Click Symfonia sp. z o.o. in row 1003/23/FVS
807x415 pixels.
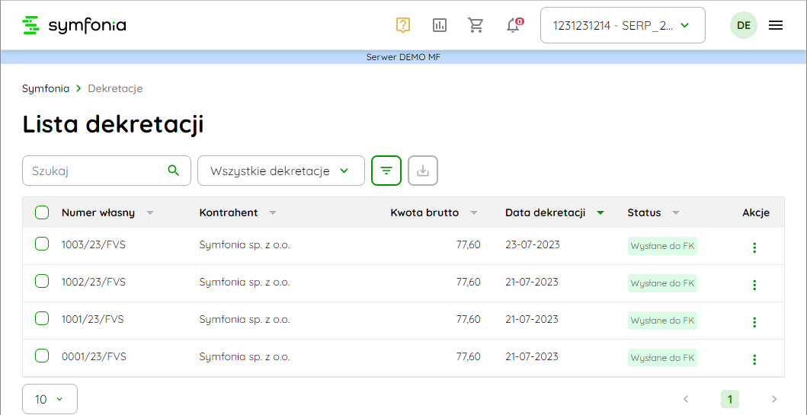click(245, 244)
